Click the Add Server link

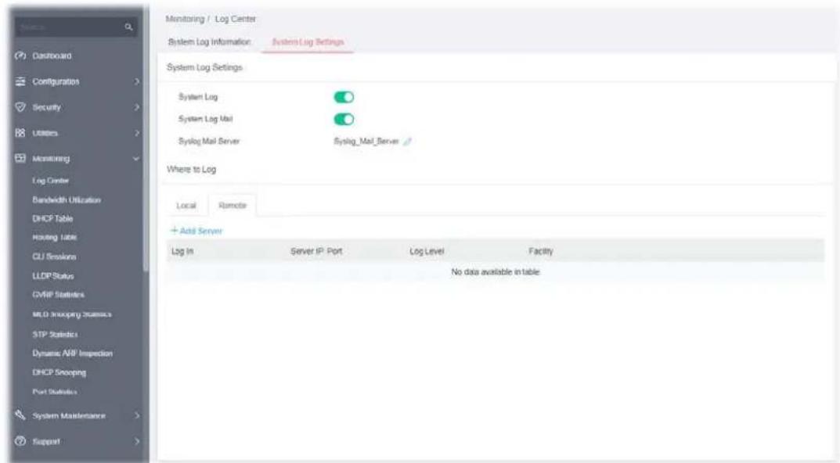click(x=196, y=231)
